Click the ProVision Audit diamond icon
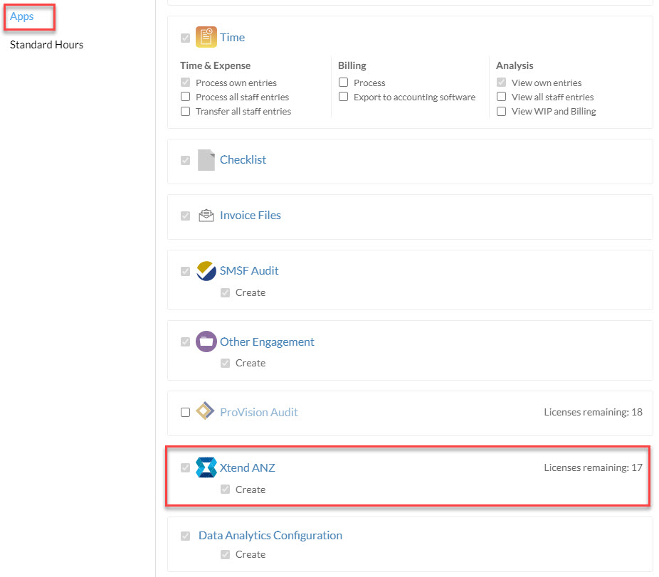The width and height of the screenshot is (659, 577). pyautogui.click(x=206, y=411)
